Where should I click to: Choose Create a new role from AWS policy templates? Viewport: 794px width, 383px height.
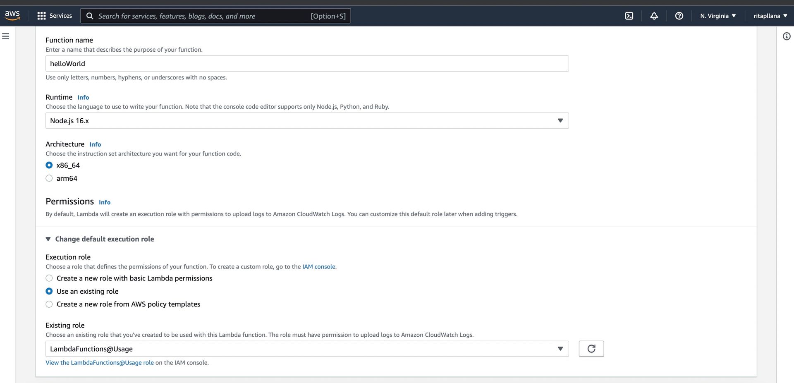coord(49,304)
